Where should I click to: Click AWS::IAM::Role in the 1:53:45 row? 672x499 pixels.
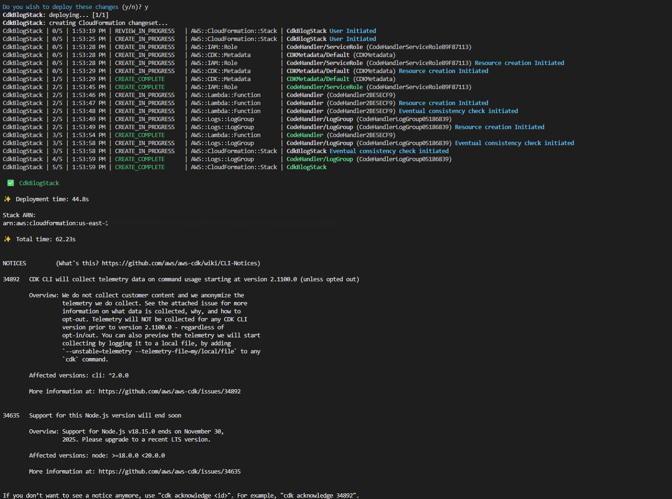214,87
